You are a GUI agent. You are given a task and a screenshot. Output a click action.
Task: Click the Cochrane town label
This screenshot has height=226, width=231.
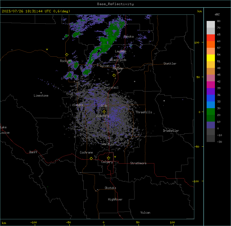(x=86, y=152)
